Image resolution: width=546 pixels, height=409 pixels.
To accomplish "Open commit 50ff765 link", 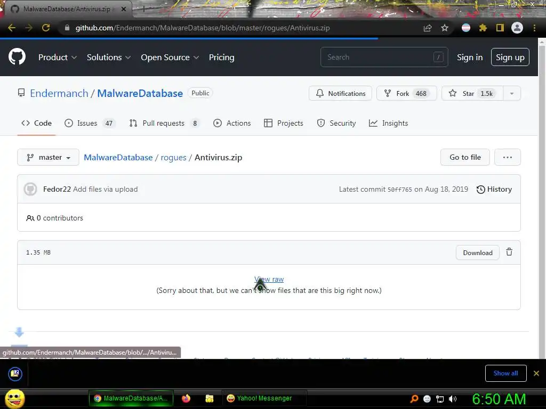I will 400,190.
